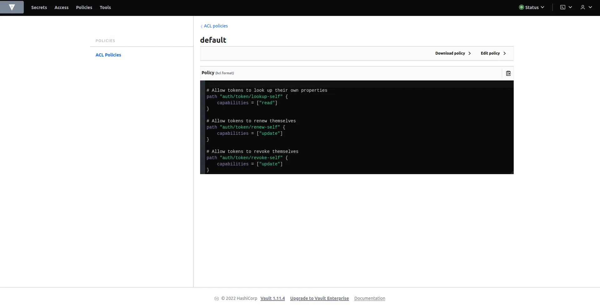600x308 pixels.
Task: Open the Secrets menu
Action: 39,7
